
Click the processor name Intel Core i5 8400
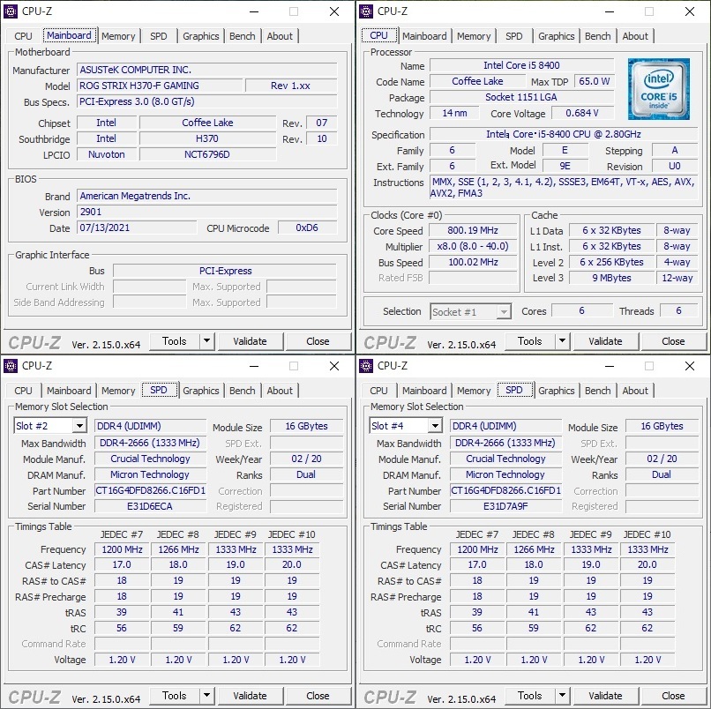(x=521, y=65)
